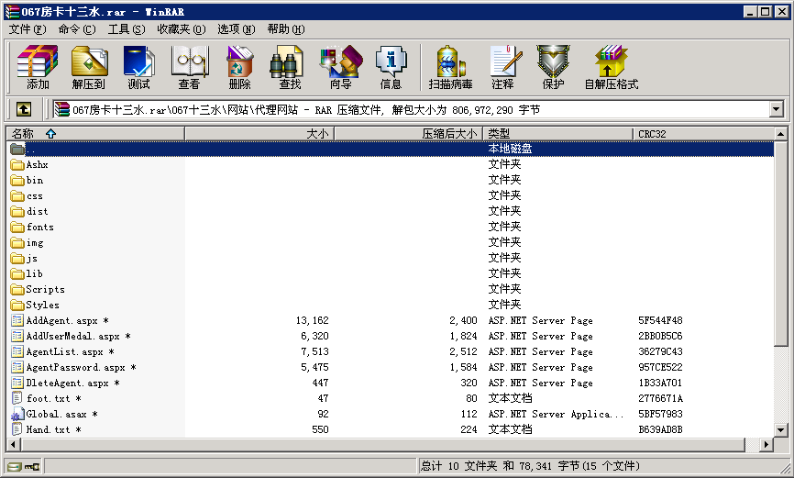Go up one folder level button
This screenshot has height=478, width=794.
click(24, 109)
